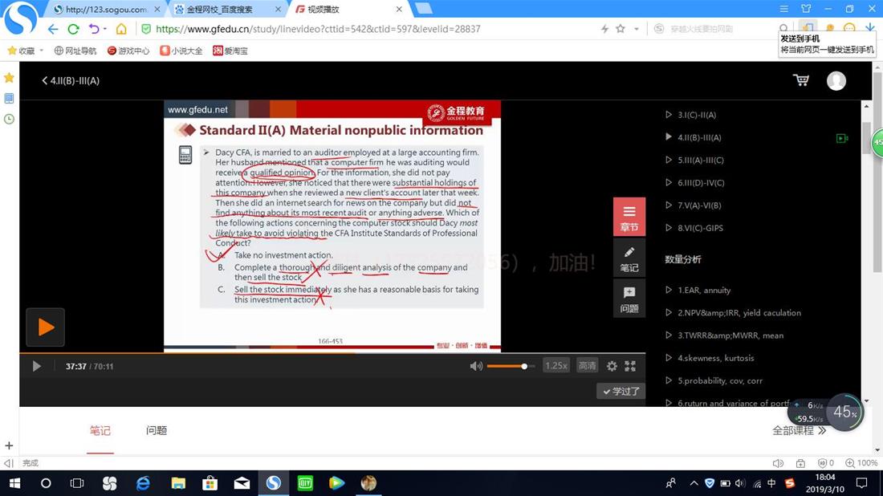Open the iQIYI app on the taskbar
Viewport: 883px width, 496px height.
[x=305, y=483]
